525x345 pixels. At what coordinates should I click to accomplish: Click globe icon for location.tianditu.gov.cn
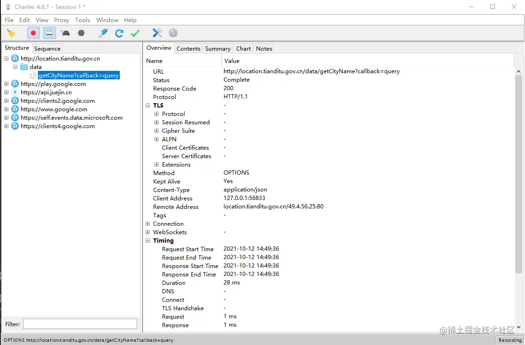15,59
